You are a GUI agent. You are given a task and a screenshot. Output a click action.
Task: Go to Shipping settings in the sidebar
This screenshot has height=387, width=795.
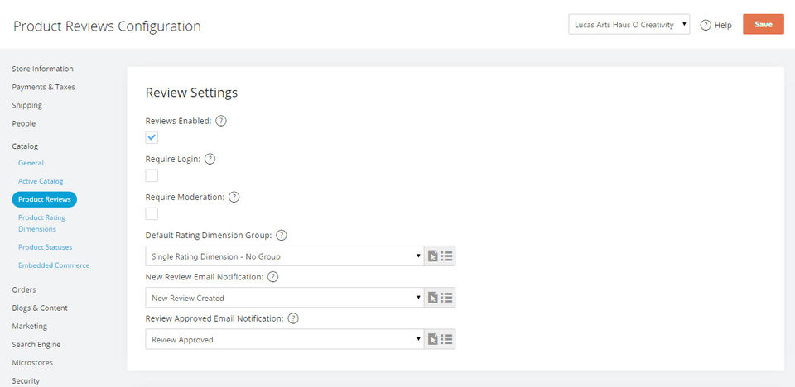coord(26,105)
